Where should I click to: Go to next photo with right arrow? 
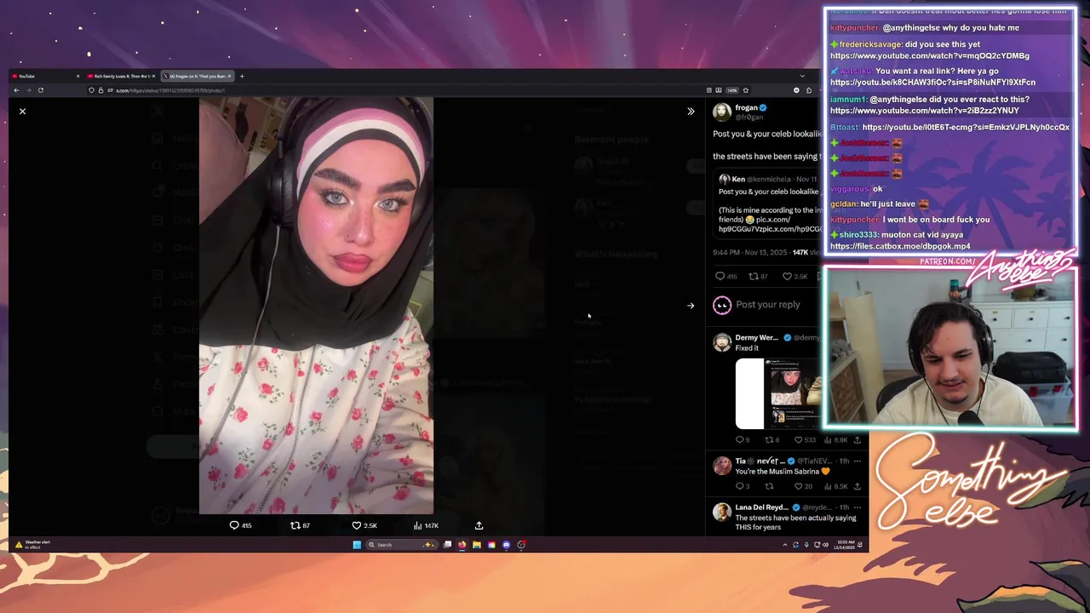(691, 306)
